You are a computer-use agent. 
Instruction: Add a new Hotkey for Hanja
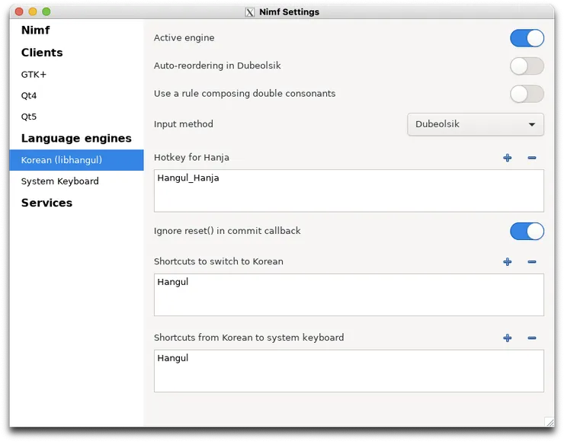coord(507,158)
